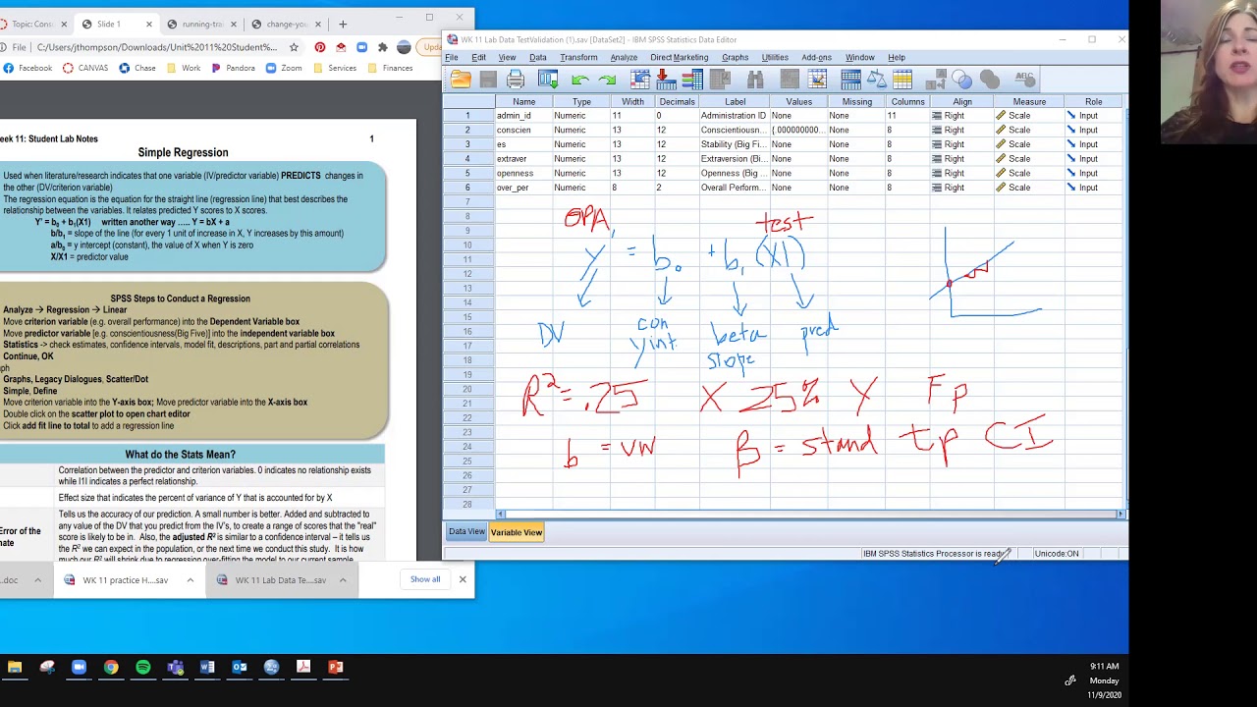Open a new Chrome tab with plus button

click(x=343, y=24)
